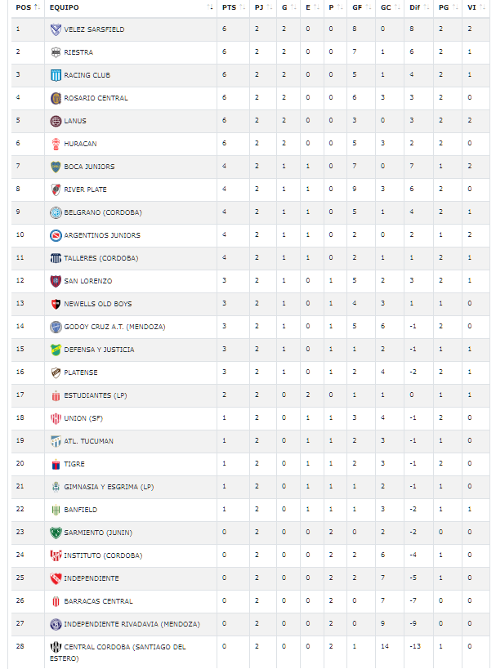
Task: Click the San Lorenzo crest icon
Action: [x=56, y=281]
